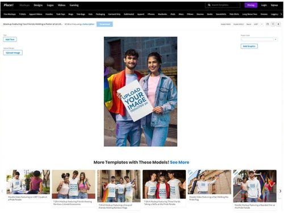Select the MacBooks category
Viewport: 284px width, 213px height.
[x=162, y=14]
